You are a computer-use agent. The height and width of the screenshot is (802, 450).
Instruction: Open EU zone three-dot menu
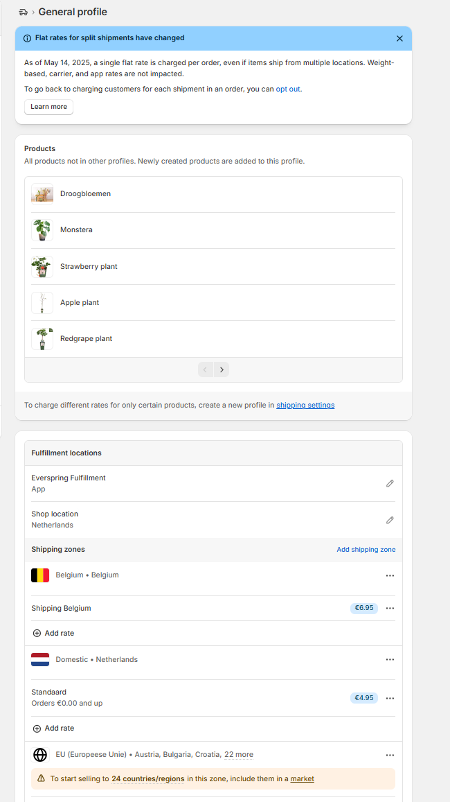coord(390,755)
